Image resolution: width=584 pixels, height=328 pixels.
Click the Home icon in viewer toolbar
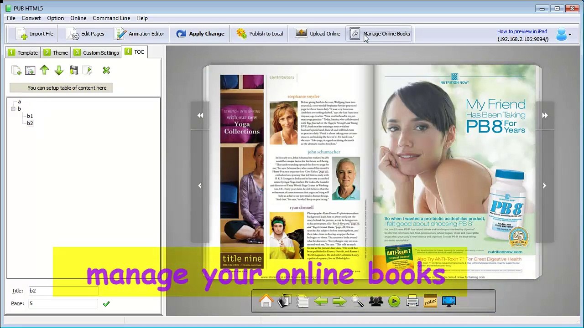(x=266, y=301)
